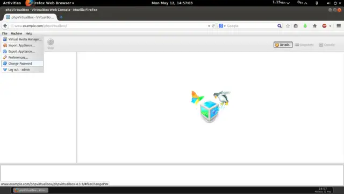Click the phpVirtualBox taskbar window button
Screen dimensions: 344x194
click(31, 190)
